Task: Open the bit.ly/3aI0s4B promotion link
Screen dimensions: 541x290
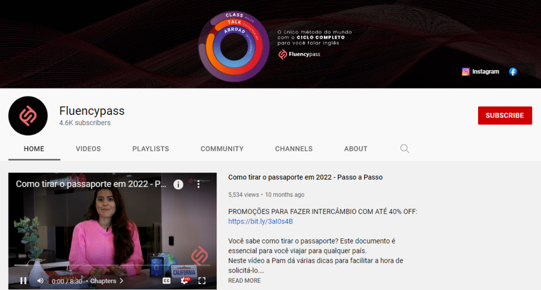Action: (260, 221)
